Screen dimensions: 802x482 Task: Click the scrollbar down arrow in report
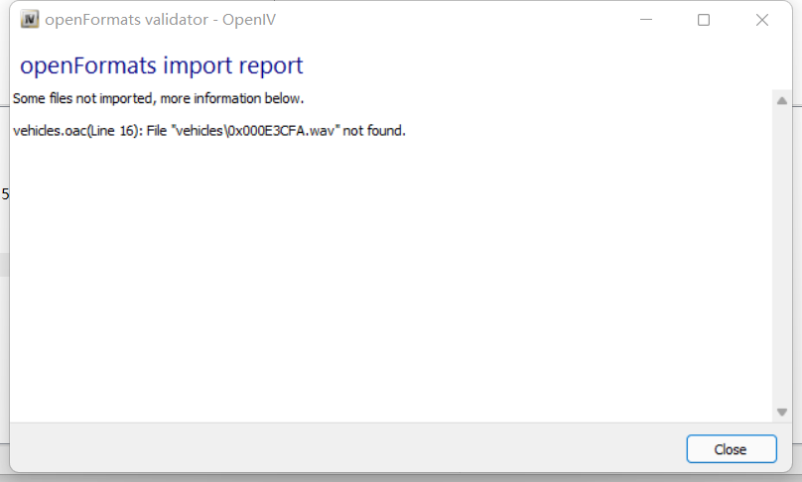coord(781,412)
